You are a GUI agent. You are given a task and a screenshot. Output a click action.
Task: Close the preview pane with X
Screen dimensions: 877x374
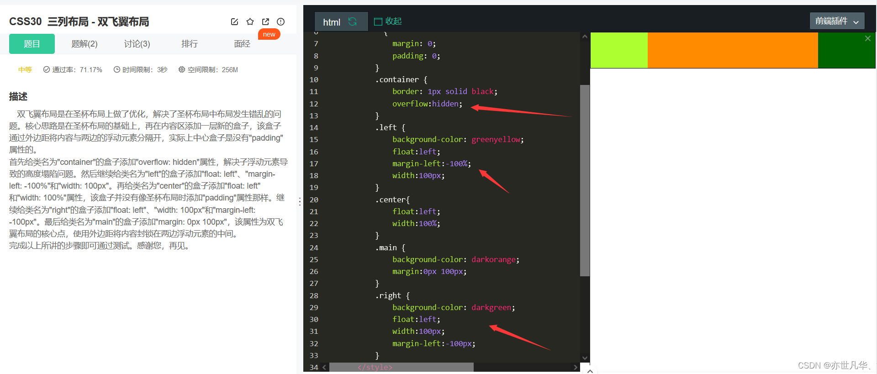868,39
